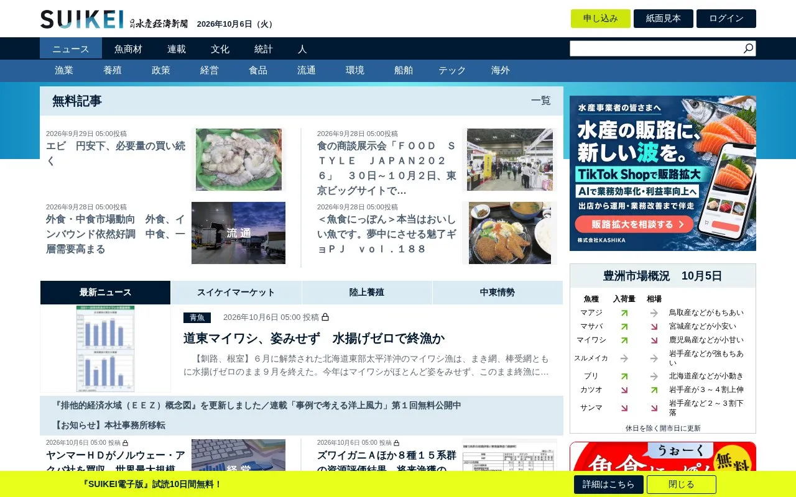Switch to the 中東情勢 tab
The image size is (796, 497).
[x=497, y=293]
